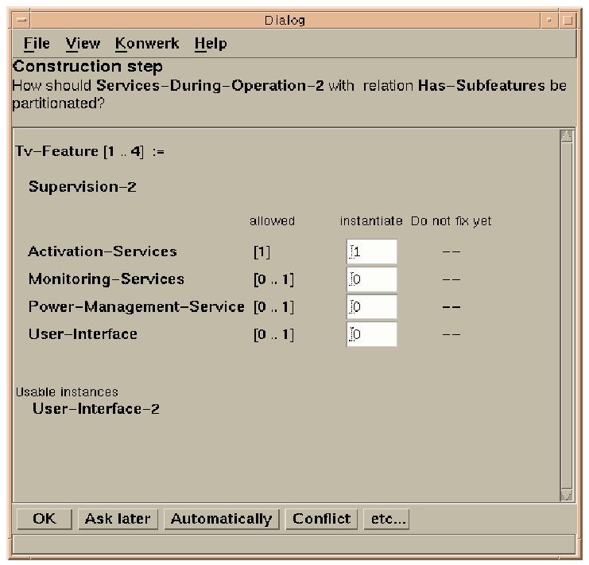Focus the Monitoring-Services instantiate field
Viewport: 589px width, 565px height.
(371, 279)
